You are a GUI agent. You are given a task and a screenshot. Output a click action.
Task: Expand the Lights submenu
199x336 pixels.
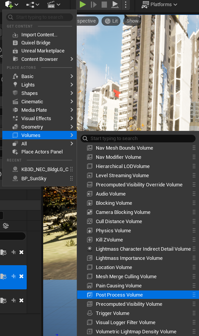(40, 85)
